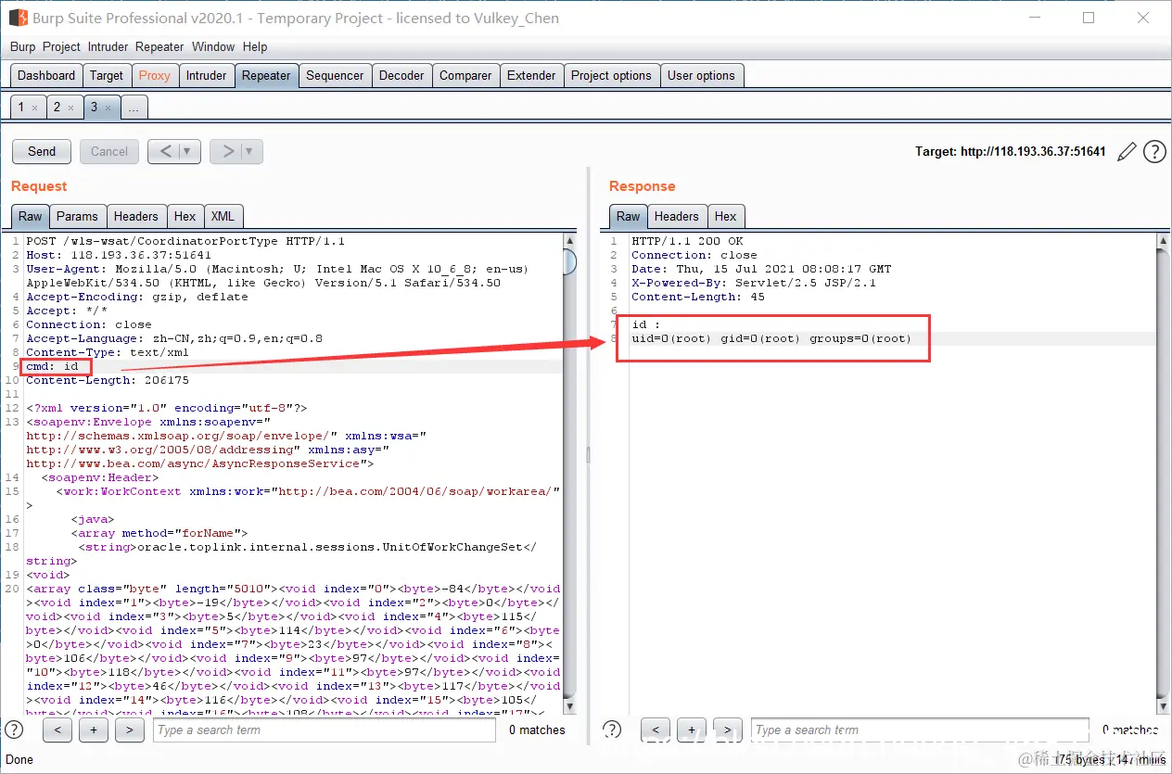
Task: Open the next history dropdown arrow
Action: coord(249,151)
